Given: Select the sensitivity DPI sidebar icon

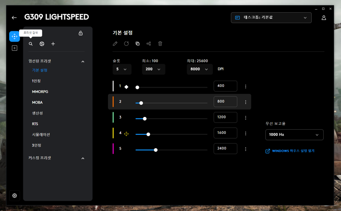Looking at the screenshot, I should tap(14, 36).
